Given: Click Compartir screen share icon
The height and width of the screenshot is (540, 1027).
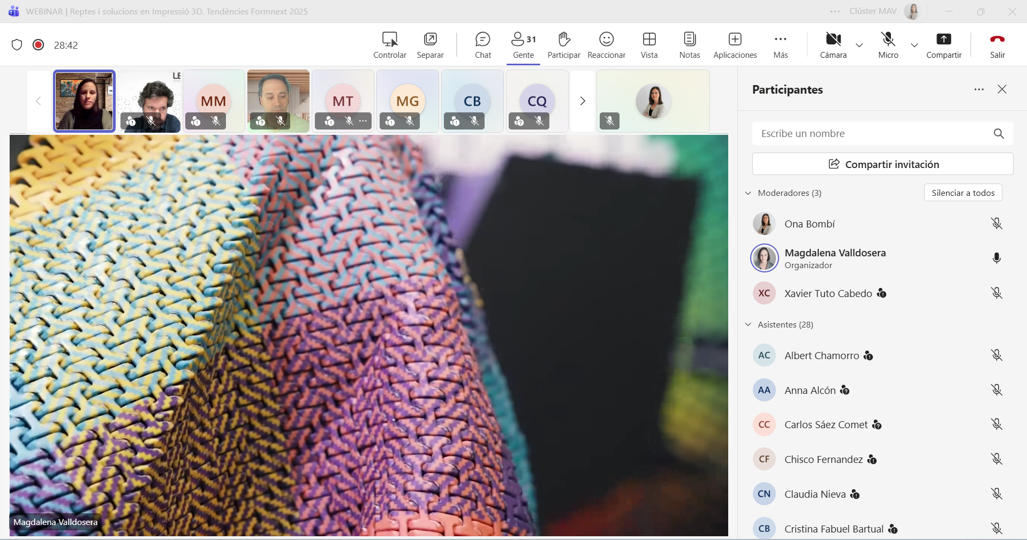Looking at the screenshot, I should pyautogui.click(x=943, y=45).
